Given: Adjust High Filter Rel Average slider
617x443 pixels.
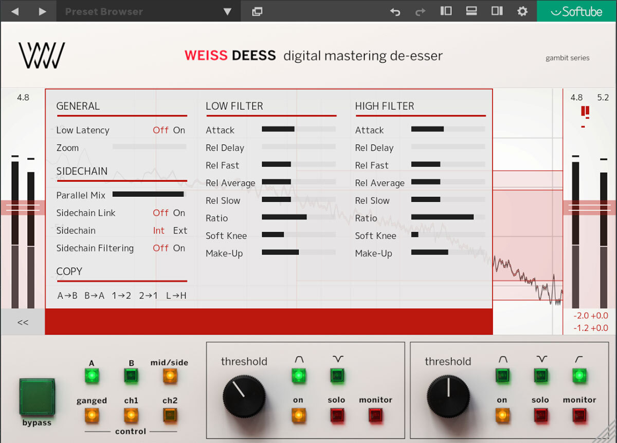Looking at the screenshot, I should pos(448,182).
